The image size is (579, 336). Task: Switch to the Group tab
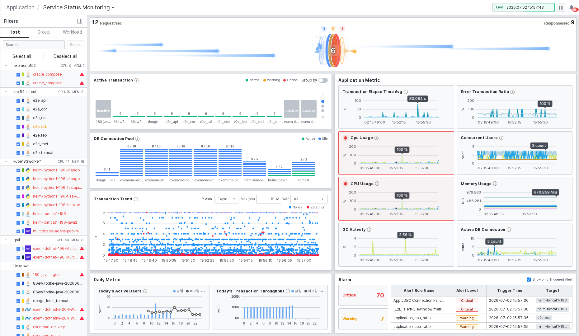pyautogui.click(x=44, y=32)
